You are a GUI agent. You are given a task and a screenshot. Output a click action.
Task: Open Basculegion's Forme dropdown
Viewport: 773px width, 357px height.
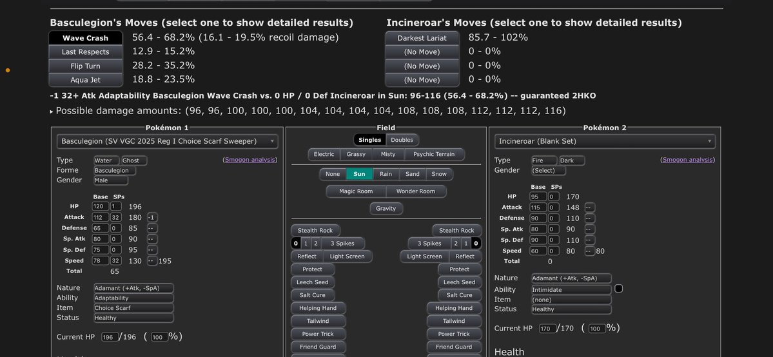point(115,171)
